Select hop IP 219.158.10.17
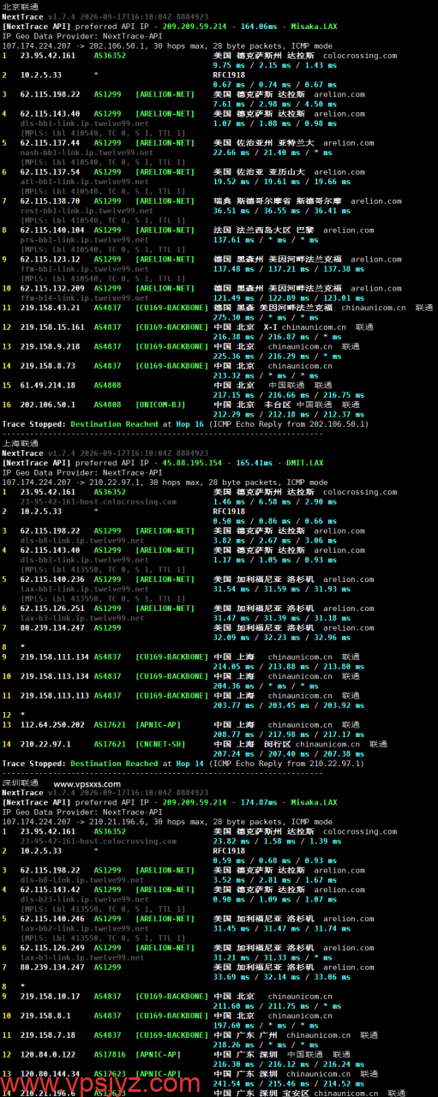This screenshot has width=438, height=1097. point(51,997)
